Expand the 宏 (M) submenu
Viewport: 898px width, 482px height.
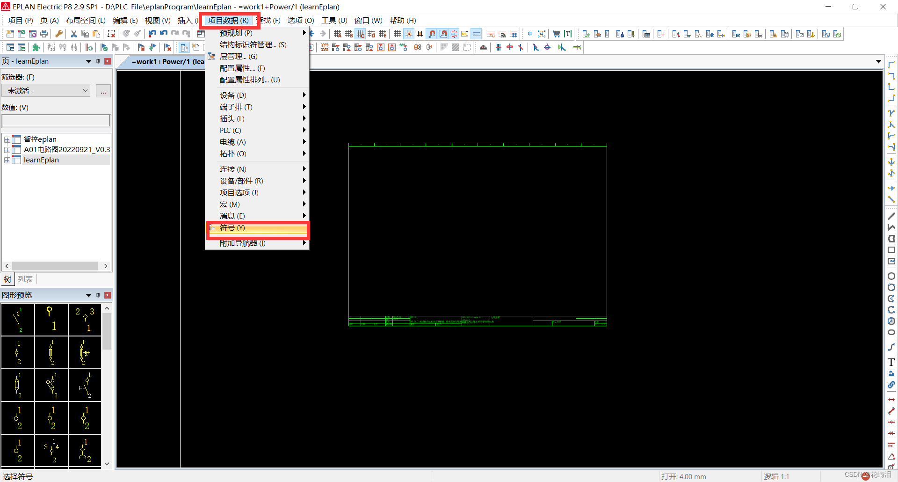[257, 204]
